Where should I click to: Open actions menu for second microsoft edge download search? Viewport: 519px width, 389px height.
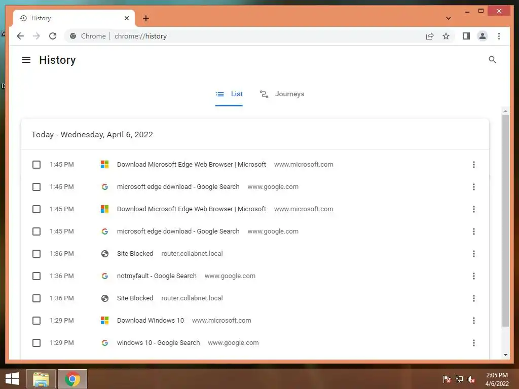(x=474, y=231)
